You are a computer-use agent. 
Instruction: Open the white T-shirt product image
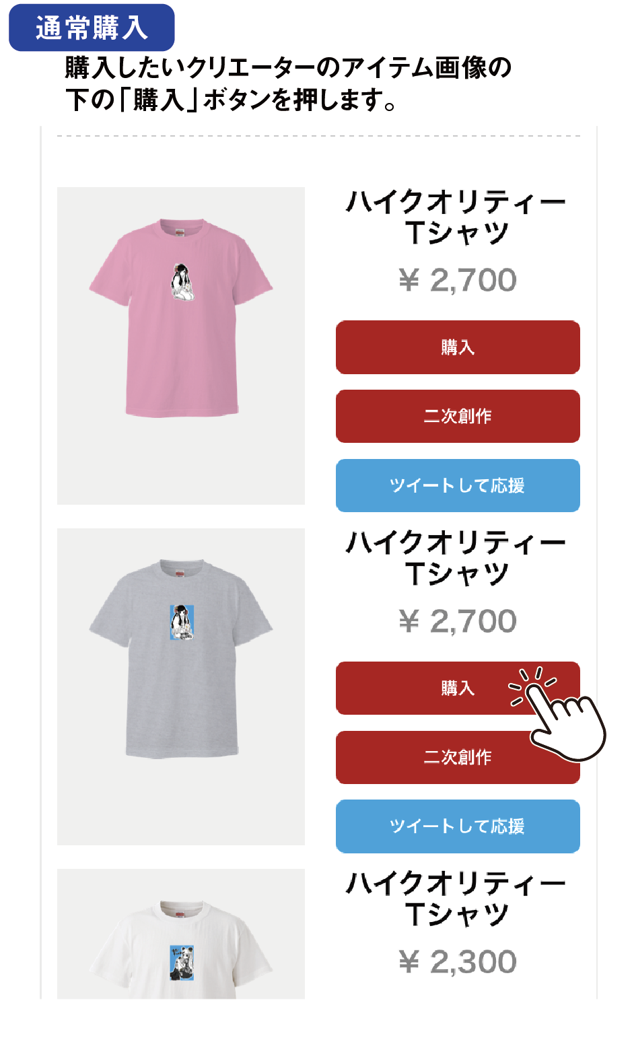pos(181,934)
